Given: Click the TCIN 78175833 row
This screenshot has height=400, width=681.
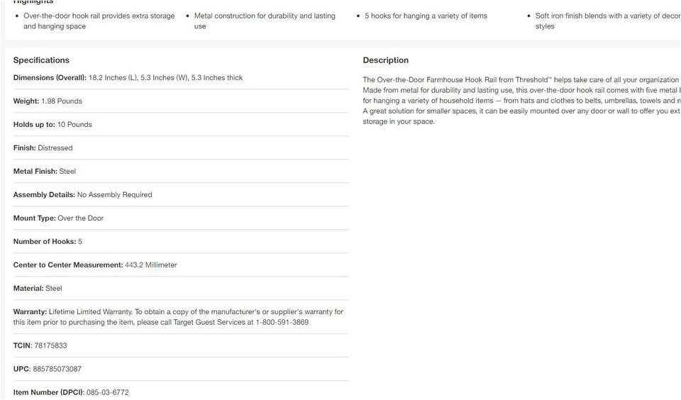Looking at the screenshot, I should point(40,346).
